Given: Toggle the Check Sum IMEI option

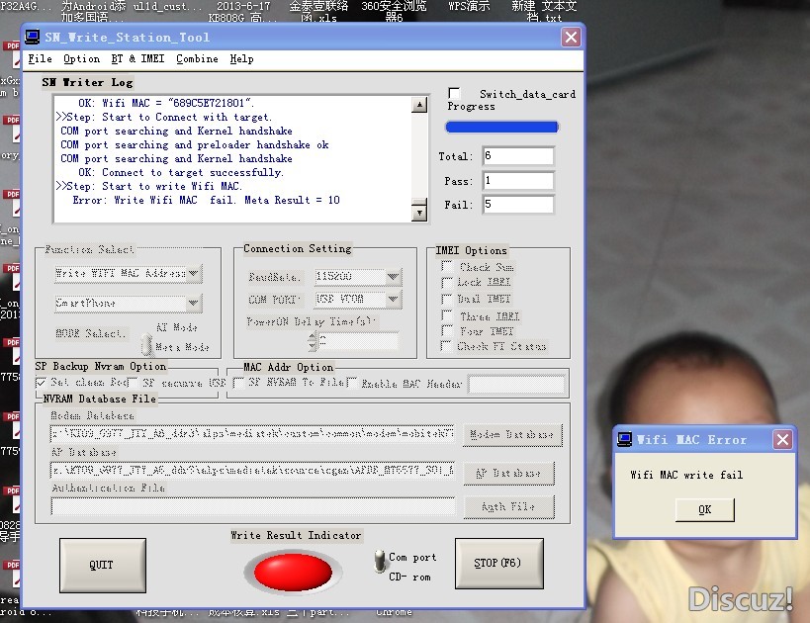Looking at the screenshot, I should [448, 267].
